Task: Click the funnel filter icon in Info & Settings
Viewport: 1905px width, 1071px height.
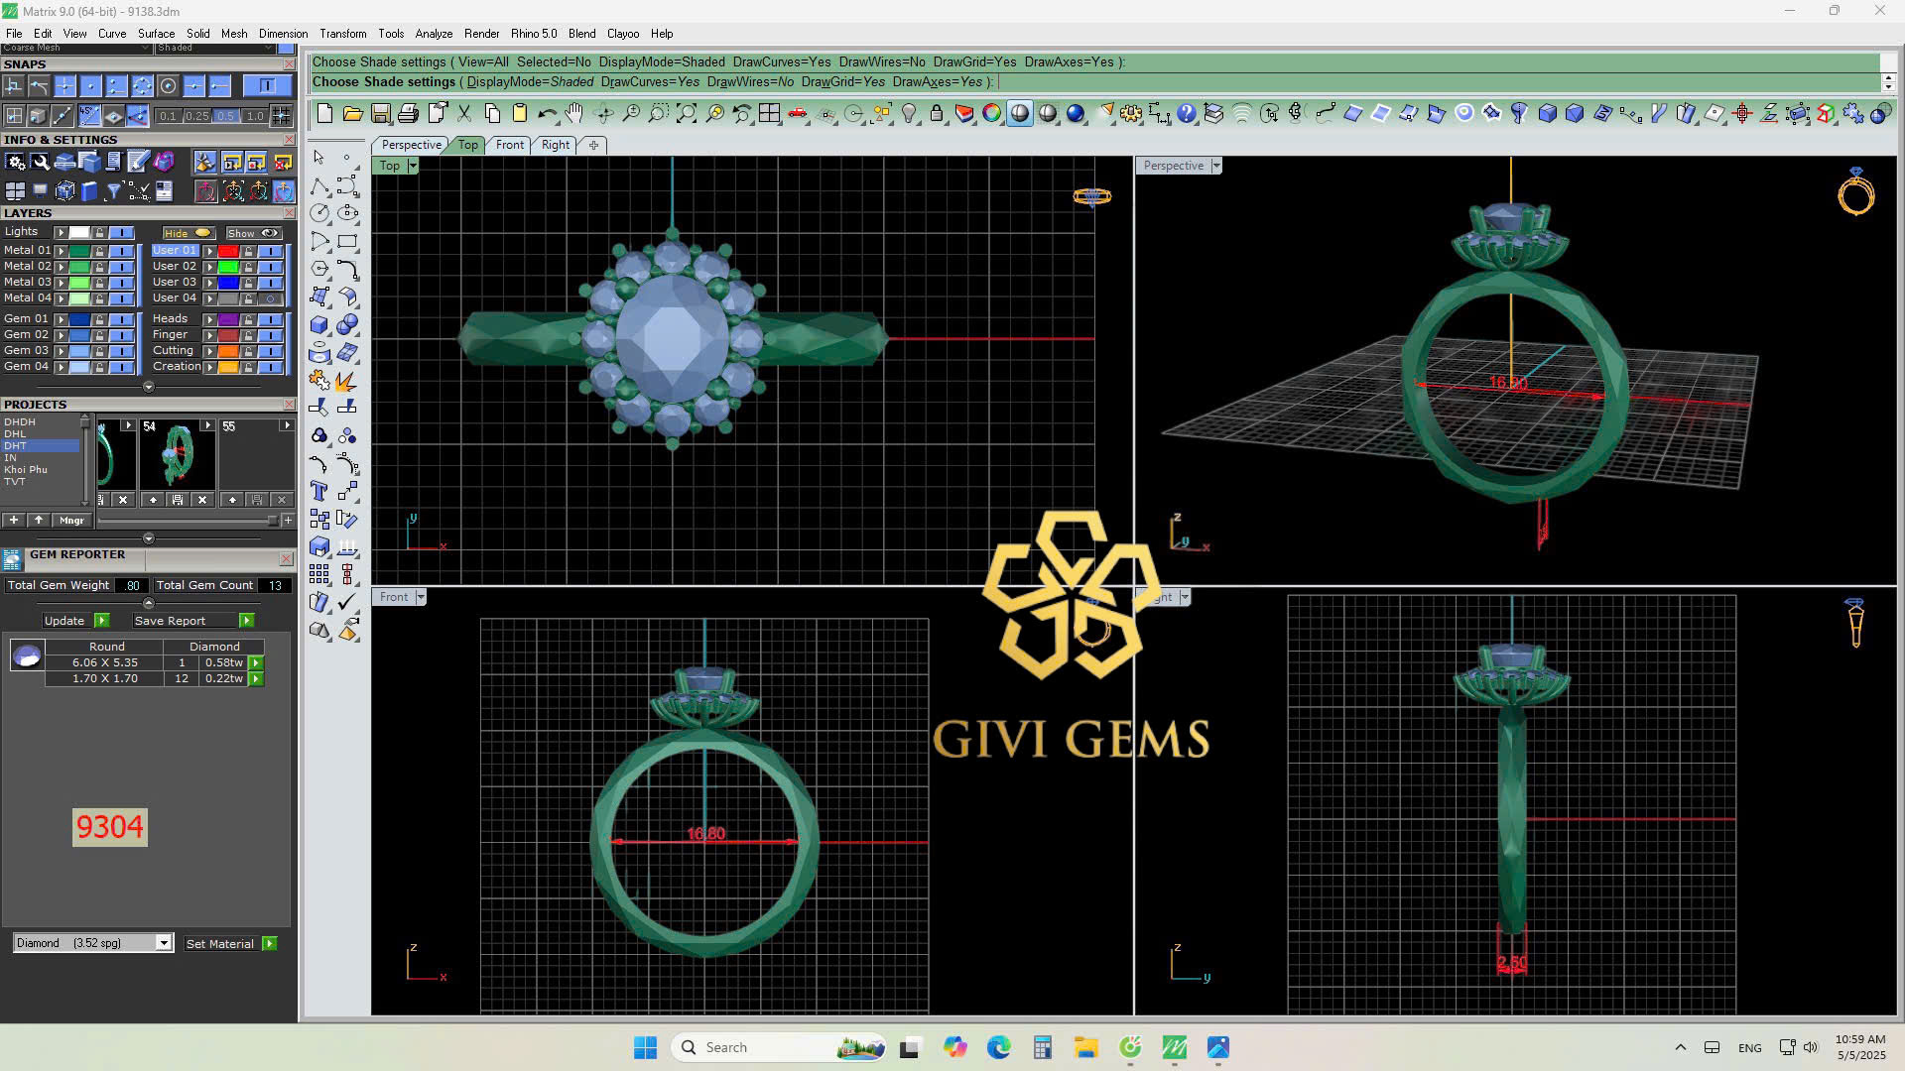Action: pos(114,190)
